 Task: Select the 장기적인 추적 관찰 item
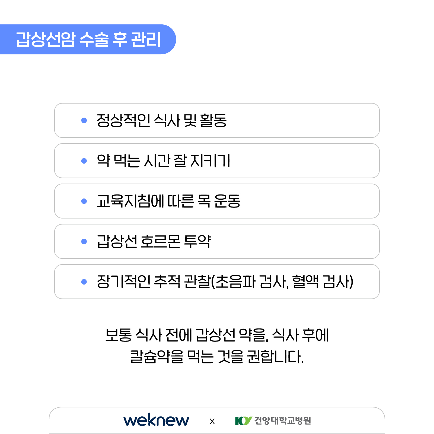coord(217,282)
